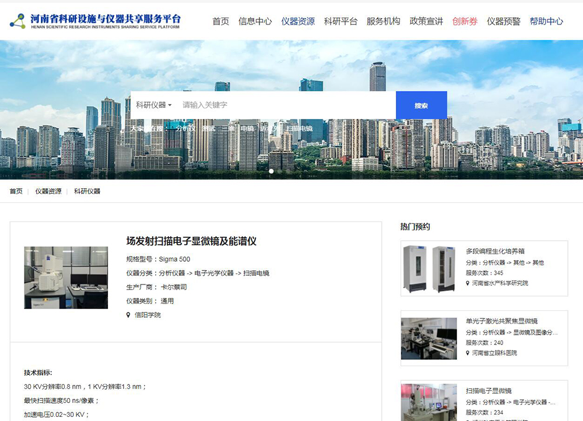Click the 首页 breadcrumb link

(16, 191)
